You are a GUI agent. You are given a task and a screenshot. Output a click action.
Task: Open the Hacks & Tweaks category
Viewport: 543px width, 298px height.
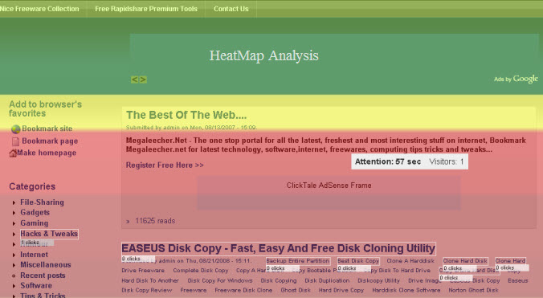[x=49, y=234]
